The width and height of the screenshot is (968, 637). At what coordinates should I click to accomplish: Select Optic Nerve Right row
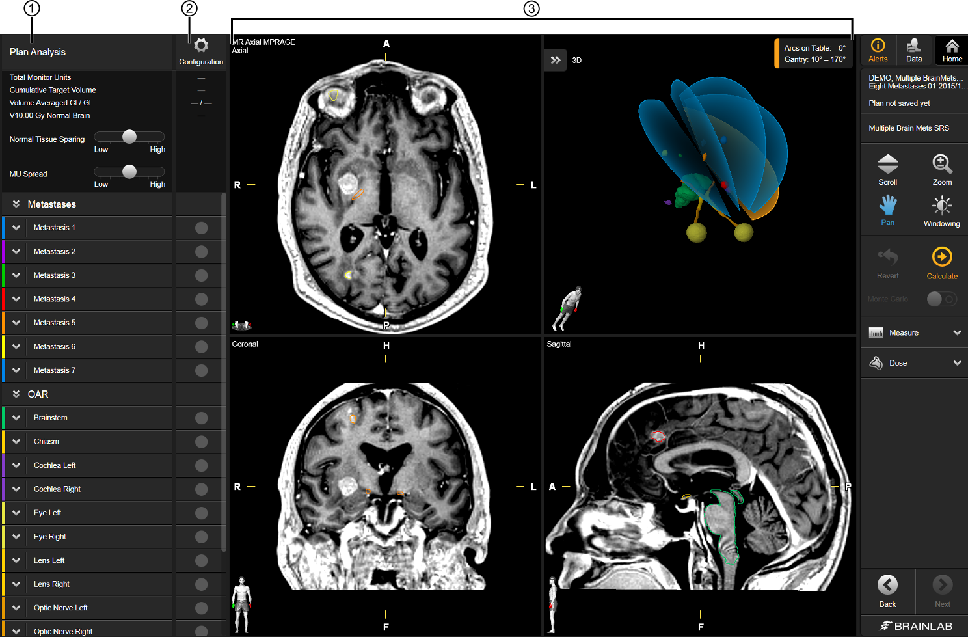pyautogui.click(x=88, y=630)
